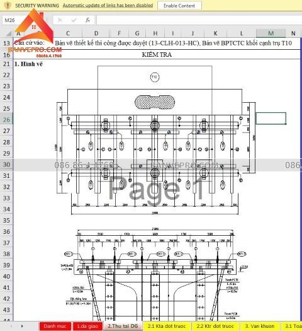Click inside the empty formula bar
This screenshot has width=302, height=331.
(199, 20)
